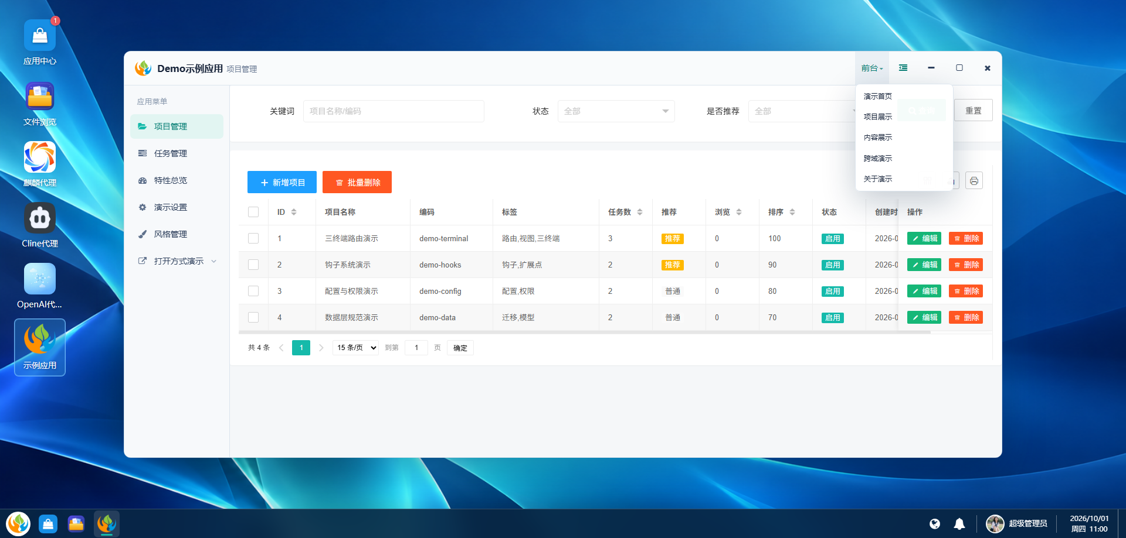Viewport: 1126px width, 538px height.
Task: Open the file browser taskbar icon
Action: (x=76, y=523)
